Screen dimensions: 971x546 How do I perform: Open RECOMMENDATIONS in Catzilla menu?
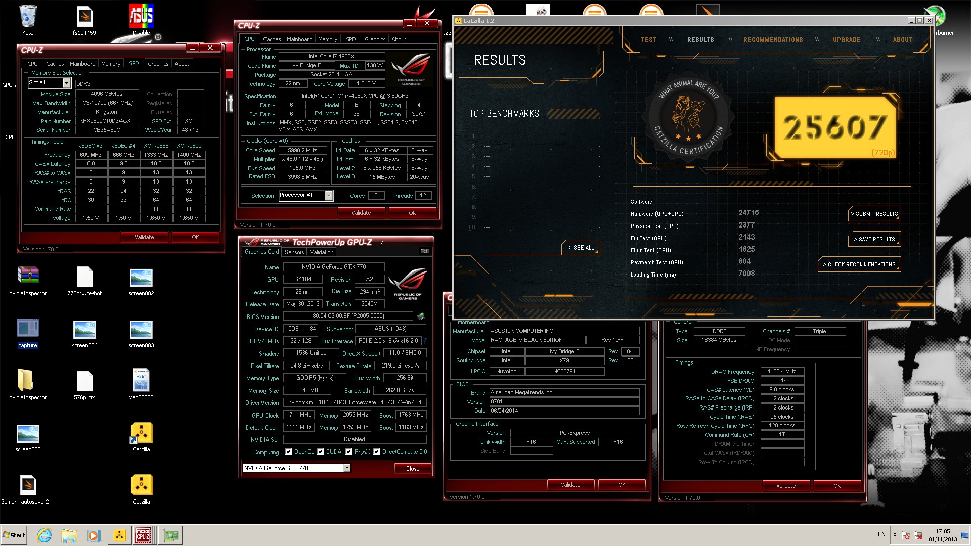(773, 40)
